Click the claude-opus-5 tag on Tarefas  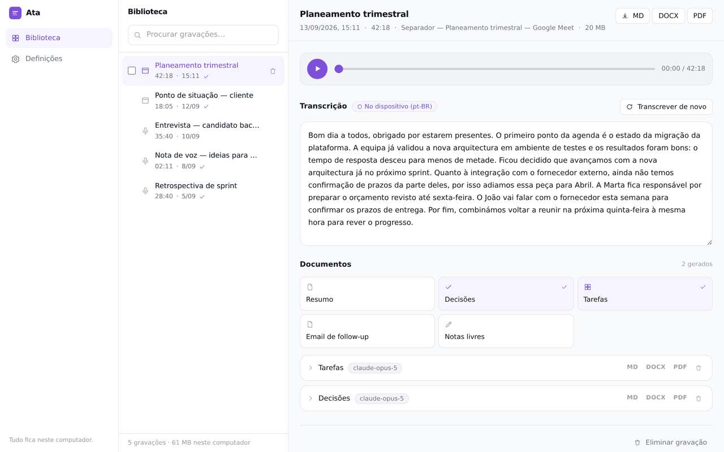(375, 368)
